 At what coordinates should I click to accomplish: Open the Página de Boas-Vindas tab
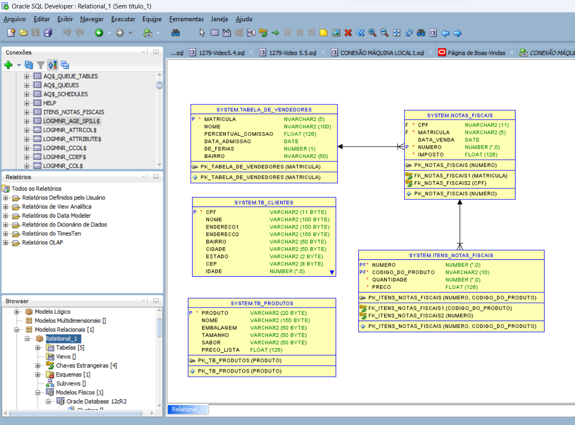pyautogui.click(x=476, y=53)
